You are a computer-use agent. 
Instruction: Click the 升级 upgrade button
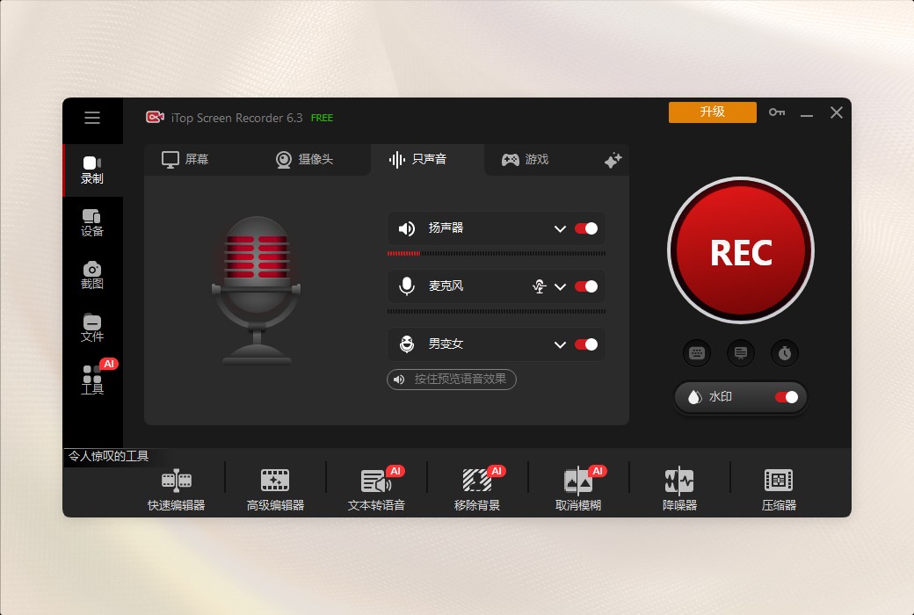[712, 112]
